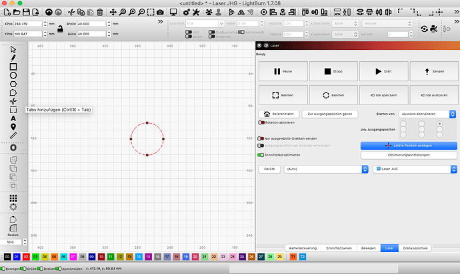The height and width of the screenshot is (274, 460).
Task: Select the text tool labeled A
Action: pyautogui.click(x=13, y=118)
